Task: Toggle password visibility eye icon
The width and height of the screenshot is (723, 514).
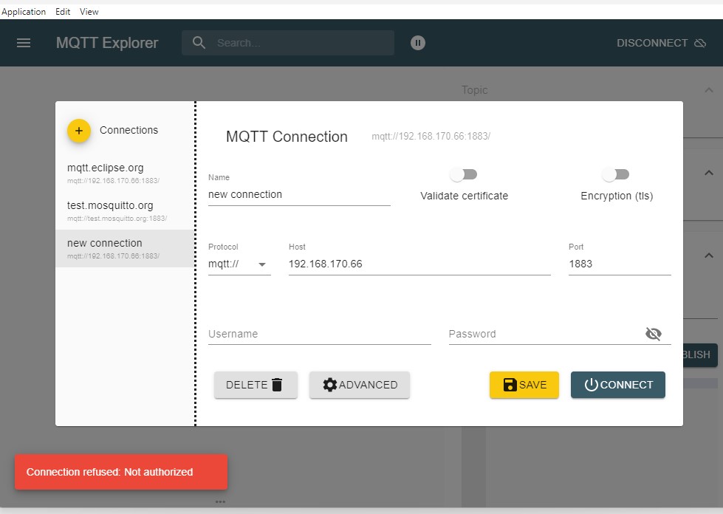Action: pos(653,334)
